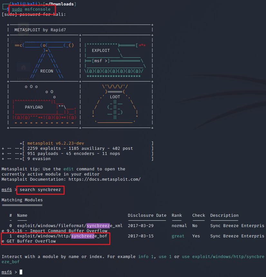Click the 'Description' column header
Image resolution: width=266 pixels, height=277 pixels.
(x=224, y=215)
